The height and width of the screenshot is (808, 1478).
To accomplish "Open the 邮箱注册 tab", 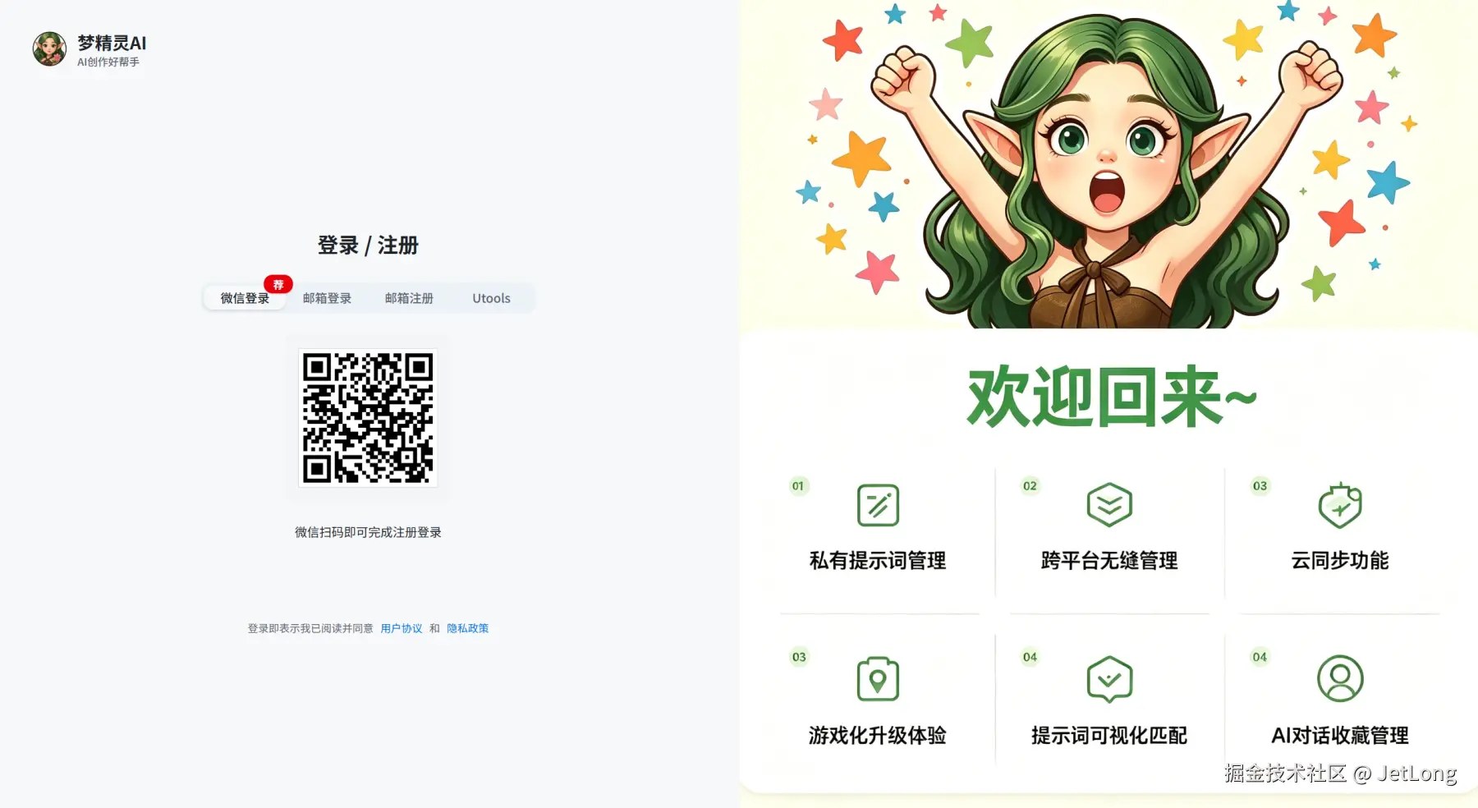I will coord(409,298).
